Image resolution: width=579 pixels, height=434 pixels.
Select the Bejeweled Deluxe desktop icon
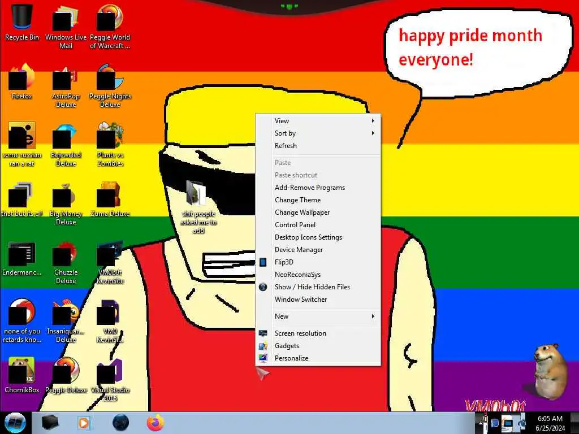coord(66,145)
